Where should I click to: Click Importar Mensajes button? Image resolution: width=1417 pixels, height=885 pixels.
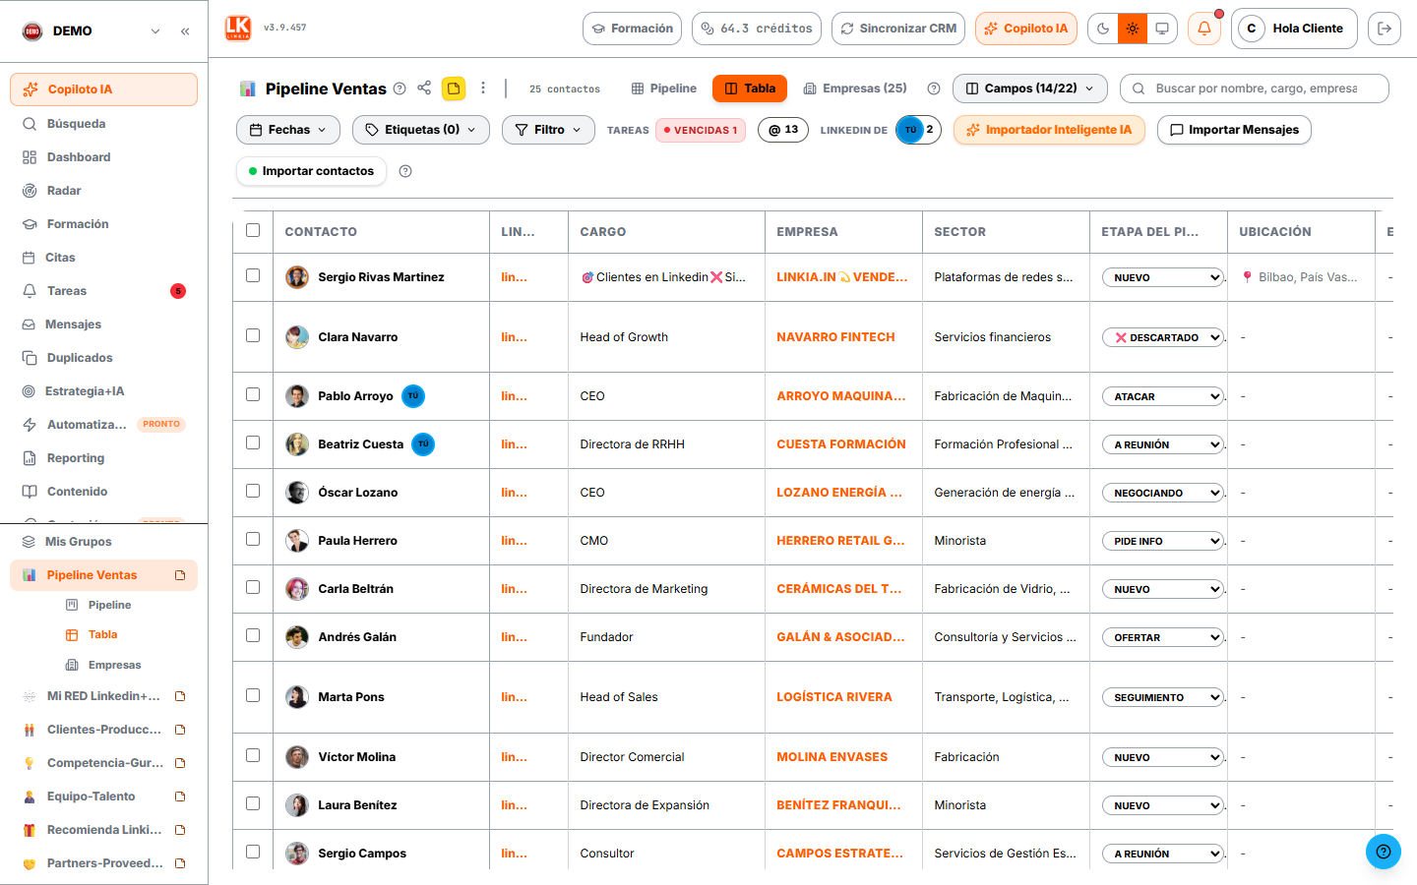(x=1234, y=130)
